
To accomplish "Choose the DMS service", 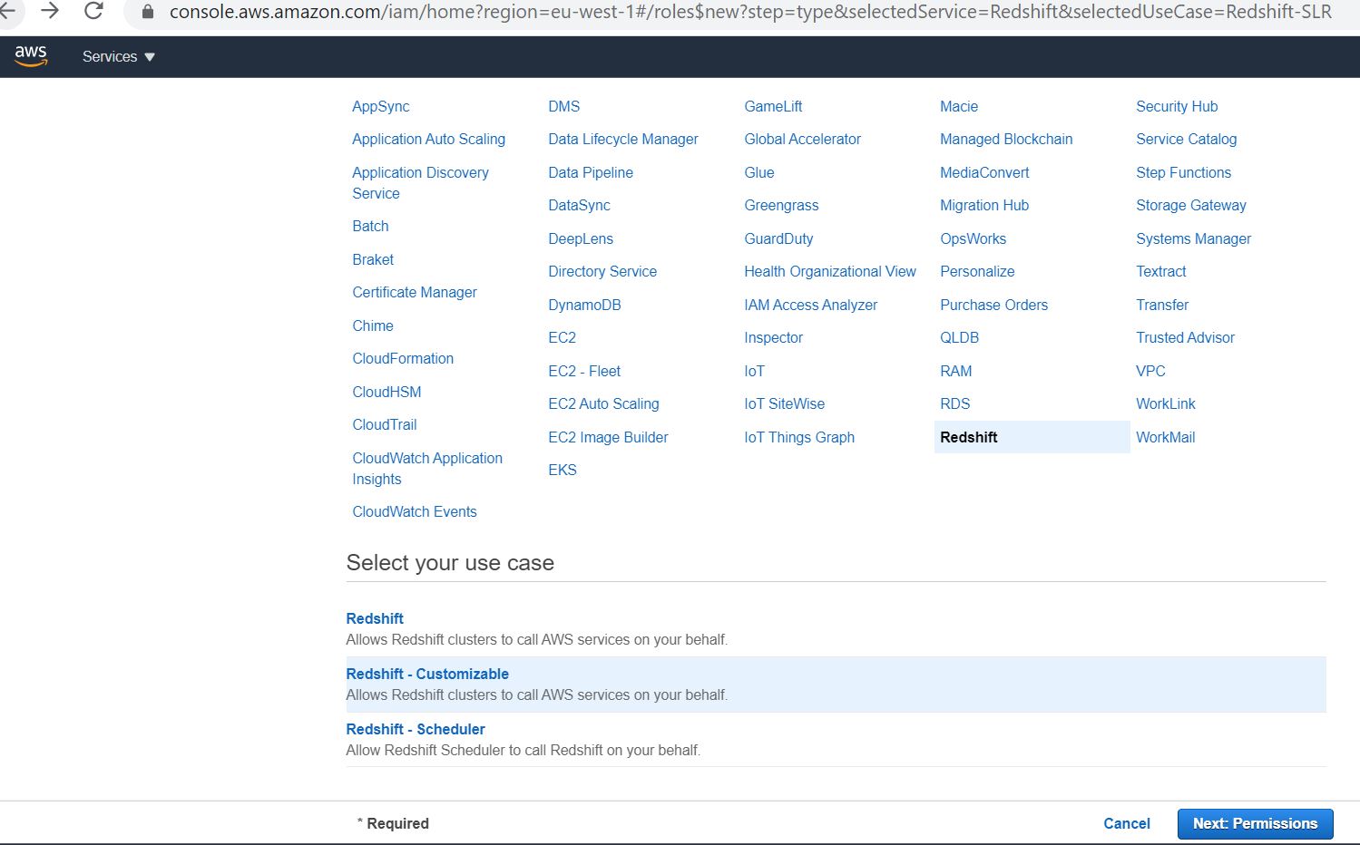I will (x=563, y=106).
